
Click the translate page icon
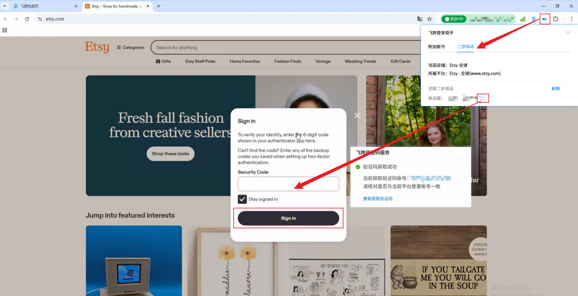coord(420,19)
